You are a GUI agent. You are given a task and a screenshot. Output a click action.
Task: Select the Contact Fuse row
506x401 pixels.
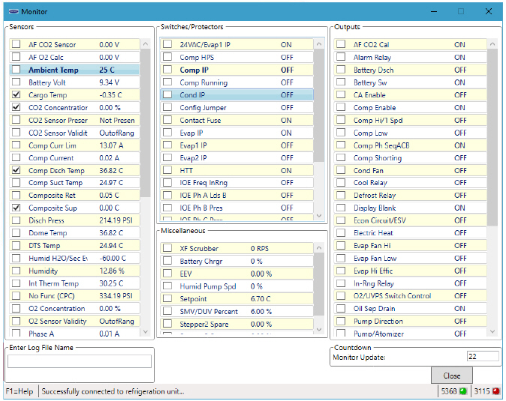click(236, 120)
